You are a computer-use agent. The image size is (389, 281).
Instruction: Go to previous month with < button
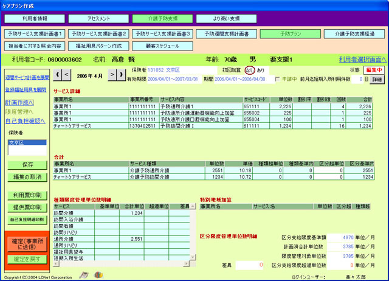pos(66,75)
